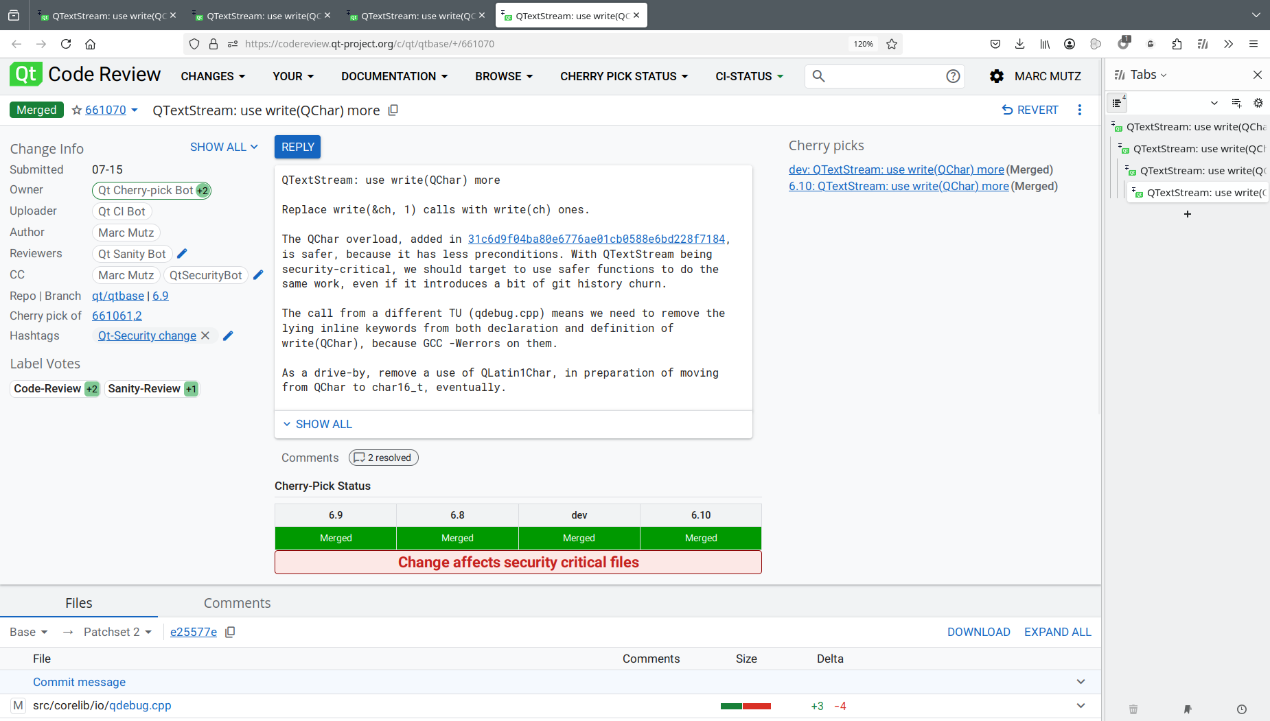Open the CHANGES dropdown menu
This screenshot has width=1270, height=721.
(x=213, y=76)
